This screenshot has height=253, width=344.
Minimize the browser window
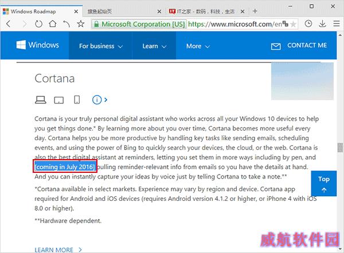[x=290, y=6]
